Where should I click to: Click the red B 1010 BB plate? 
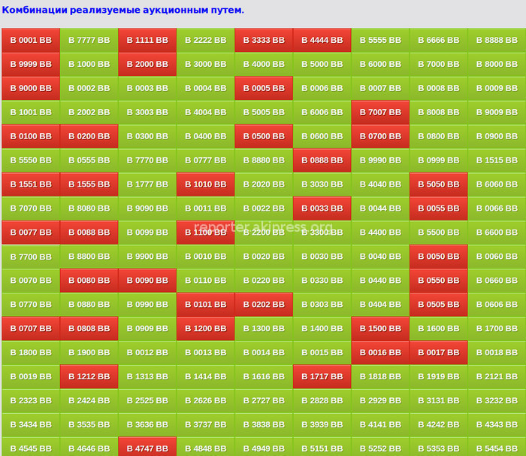click(205, 184)
